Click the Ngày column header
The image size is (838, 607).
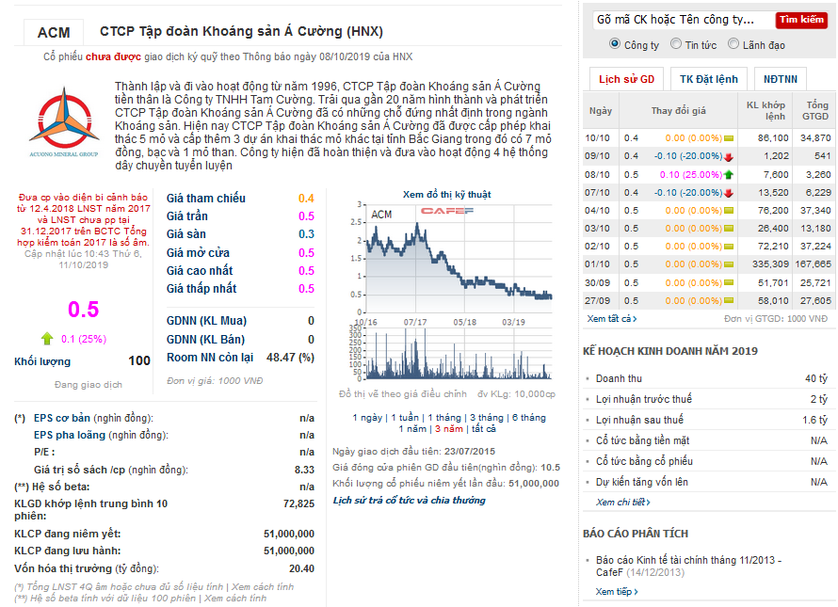coord(601,111)
